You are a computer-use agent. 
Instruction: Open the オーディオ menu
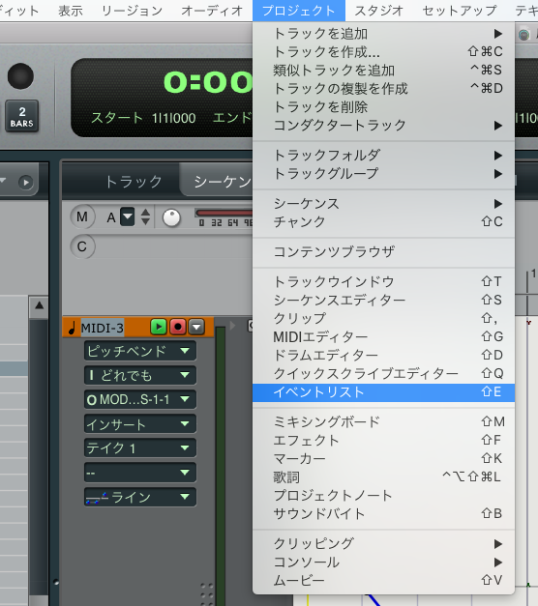click(212, 11)
